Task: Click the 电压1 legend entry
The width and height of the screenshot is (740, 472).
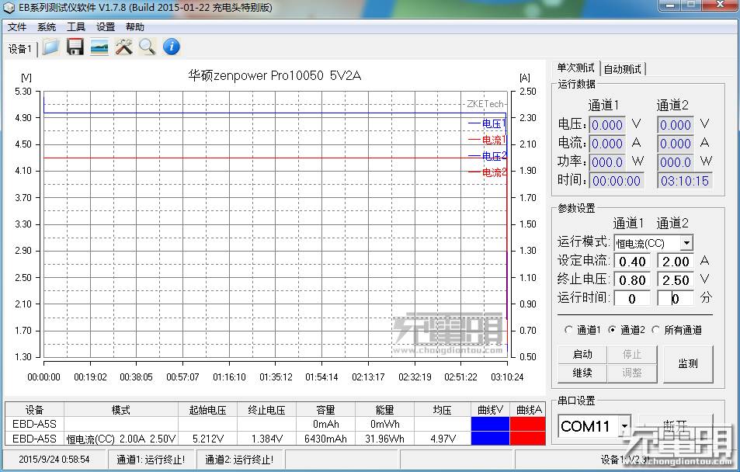Action: click(x=487, y=123)
